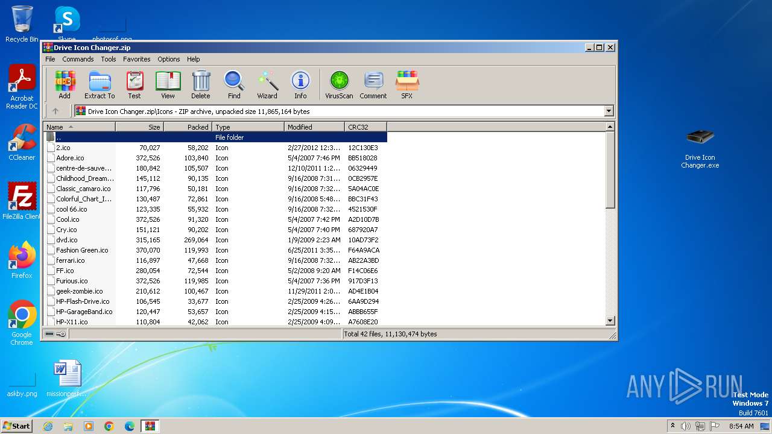
Task: Click file list scroll down arrow
Action: [x=610, y=321]
